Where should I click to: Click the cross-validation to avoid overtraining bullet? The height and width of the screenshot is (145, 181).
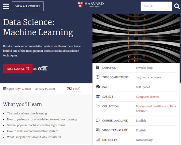point(42,119)
